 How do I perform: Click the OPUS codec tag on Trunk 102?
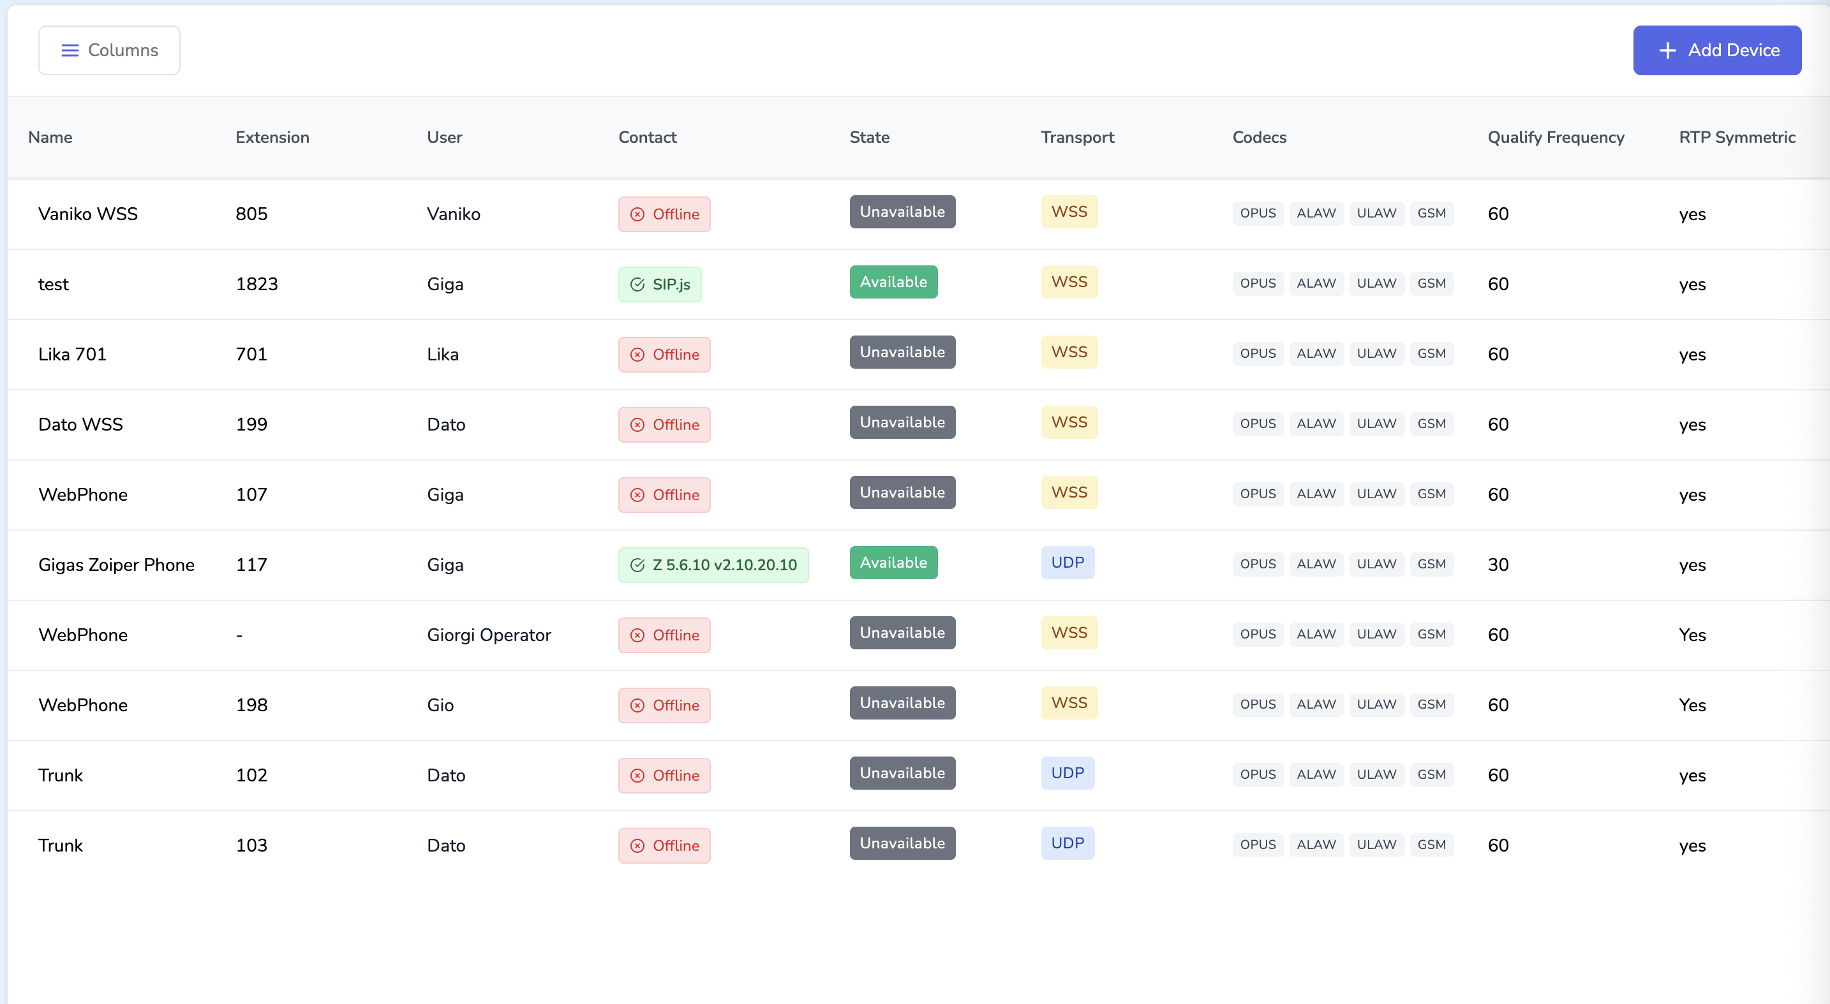(x=1258, y=774)
